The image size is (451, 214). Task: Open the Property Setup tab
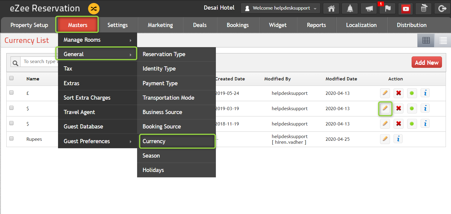(29, 25)
